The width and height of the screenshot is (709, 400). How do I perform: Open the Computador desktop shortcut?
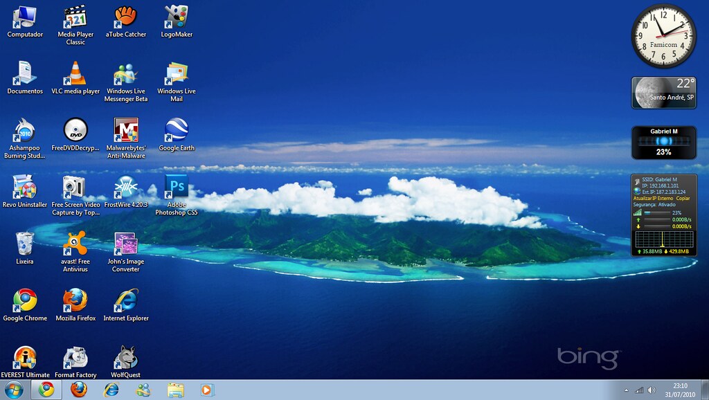(25, 21)
